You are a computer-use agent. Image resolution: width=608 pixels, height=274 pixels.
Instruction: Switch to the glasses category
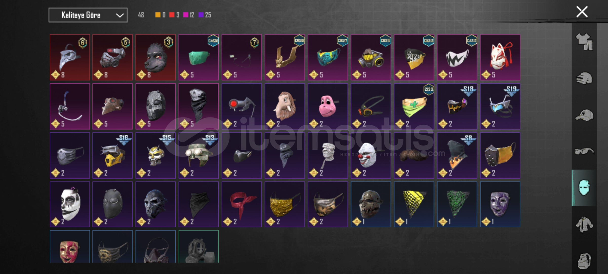pos(584,151)
